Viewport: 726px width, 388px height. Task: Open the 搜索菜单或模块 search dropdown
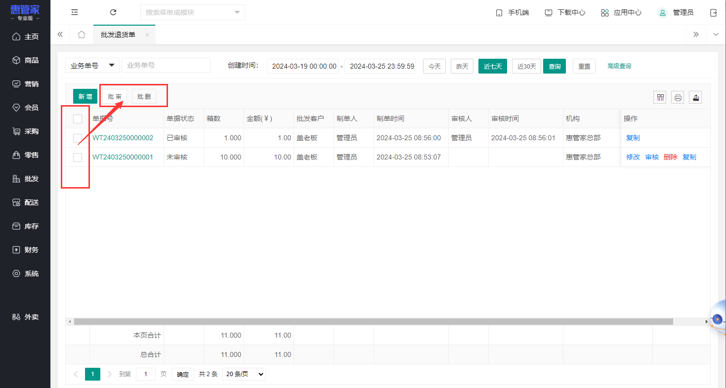pyautogui.click(x=193, y=12)
